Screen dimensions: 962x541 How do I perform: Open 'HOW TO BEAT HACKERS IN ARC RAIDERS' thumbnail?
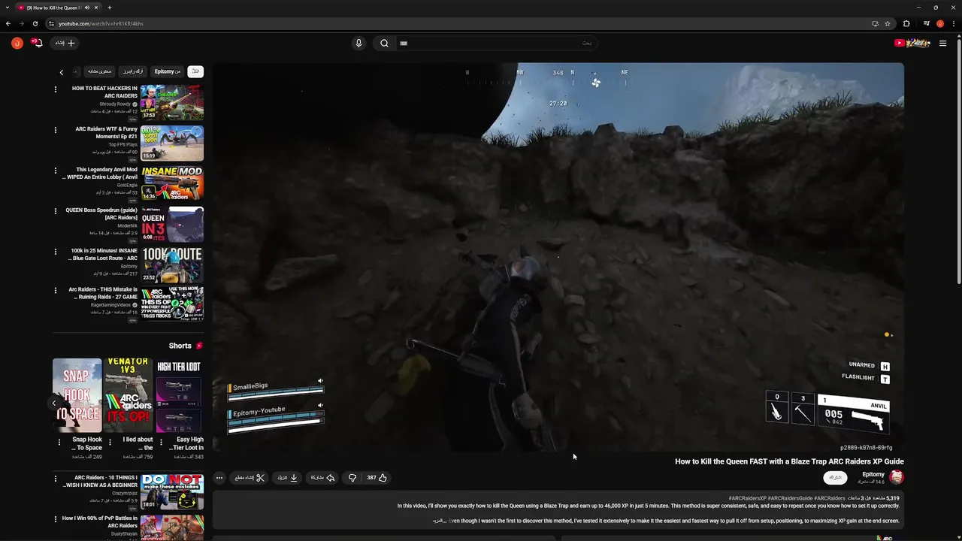tap(172, 102)
